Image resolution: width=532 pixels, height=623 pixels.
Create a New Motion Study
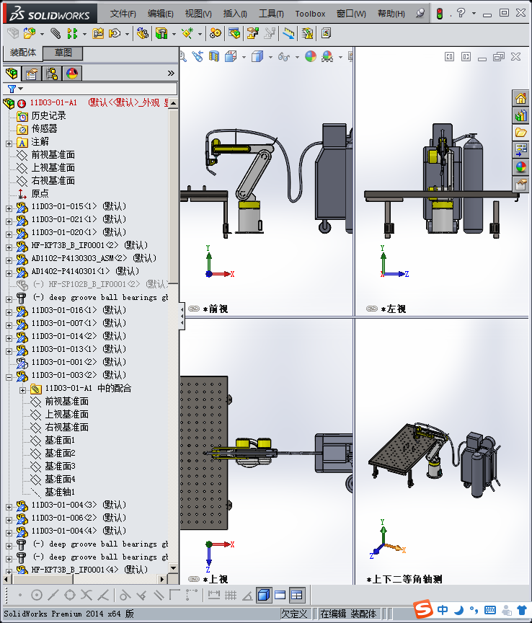coord(216,34)
